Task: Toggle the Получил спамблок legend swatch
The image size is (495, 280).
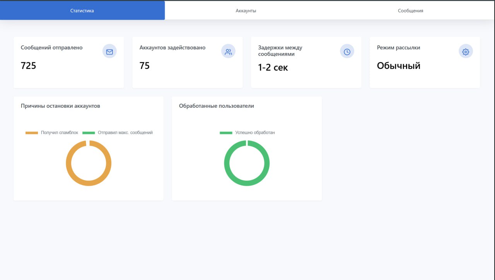Action: [32, 132]
